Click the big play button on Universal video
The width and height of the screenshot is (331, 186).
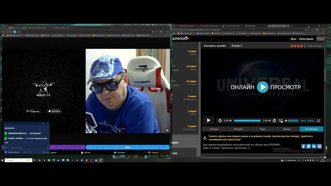click(x=263, y=87)
